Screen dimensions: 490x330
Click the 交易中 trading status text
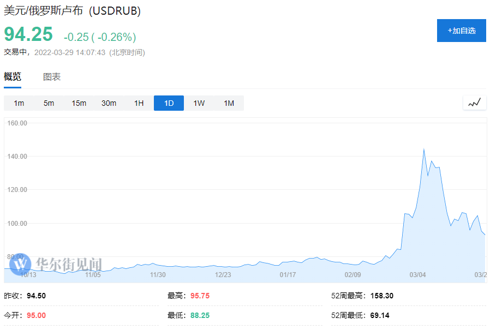click(15, 52)
